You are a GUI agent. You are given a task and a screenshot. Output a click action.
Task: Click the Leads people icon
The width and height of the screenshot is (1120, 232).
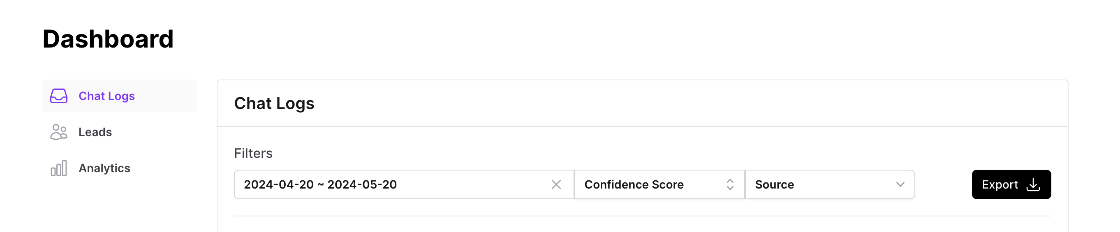59,132
